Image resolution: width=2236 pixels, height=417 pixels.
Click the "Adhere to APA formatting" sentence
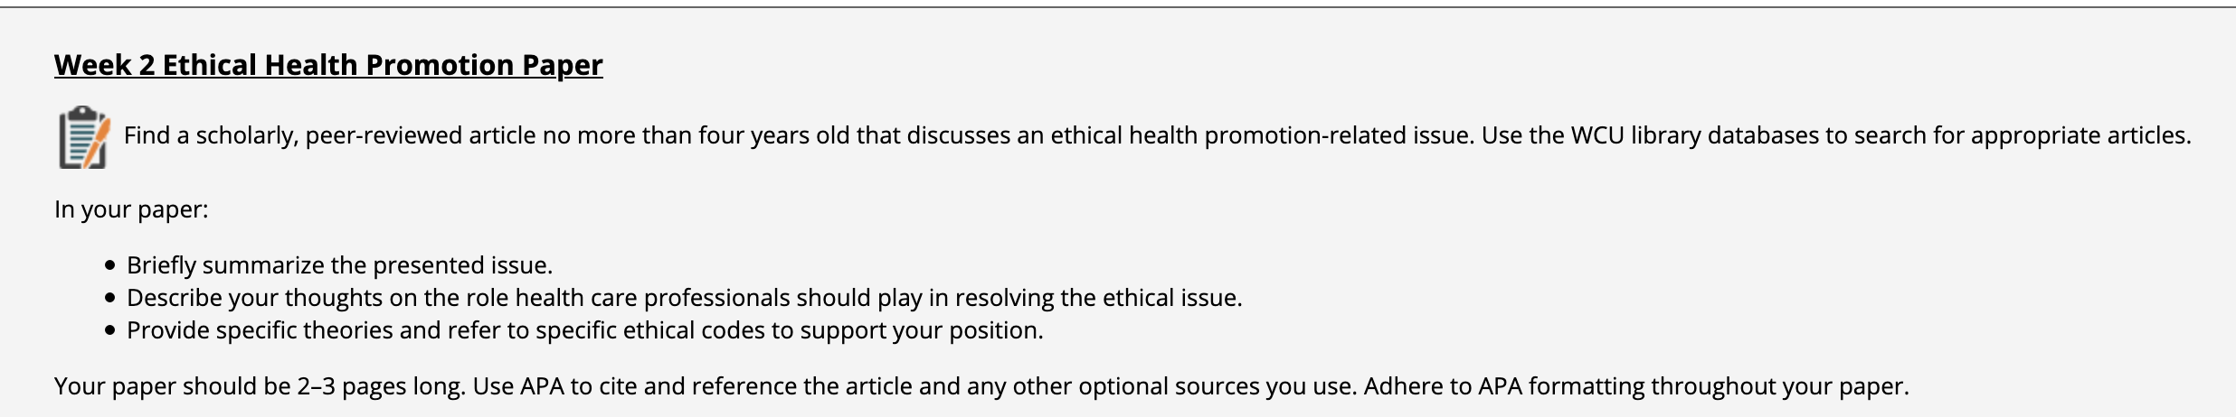pos(1635,386)
